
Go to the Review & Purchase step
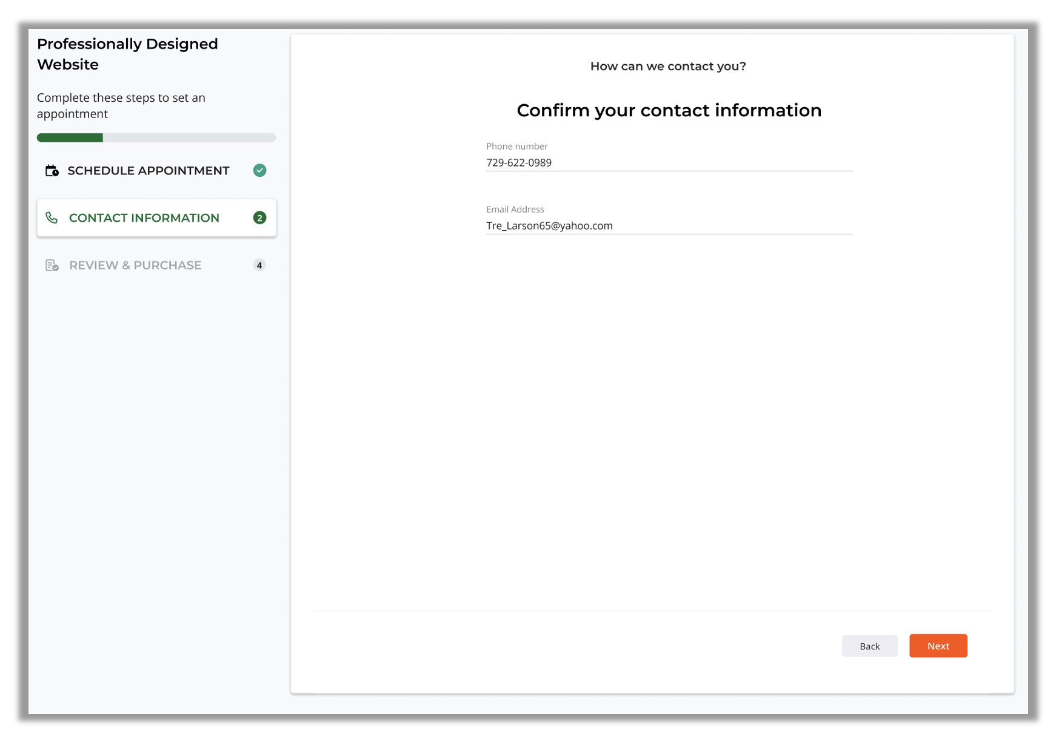coord(135,265)
